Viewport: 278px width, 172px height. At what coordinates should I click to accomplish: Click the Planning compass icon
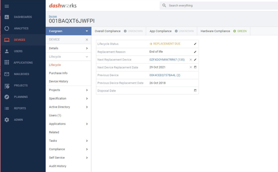(x=7, y=97)
